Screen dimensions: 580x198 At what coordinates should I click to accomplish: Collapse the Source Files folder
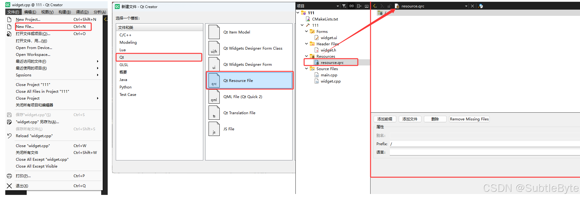click(x=307, y=69)
